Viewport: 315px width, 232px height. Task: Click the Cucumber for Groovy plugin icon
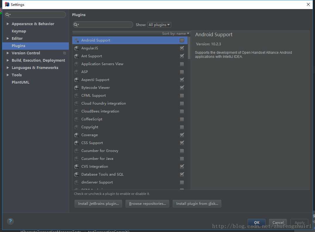(x=76, y=151)
